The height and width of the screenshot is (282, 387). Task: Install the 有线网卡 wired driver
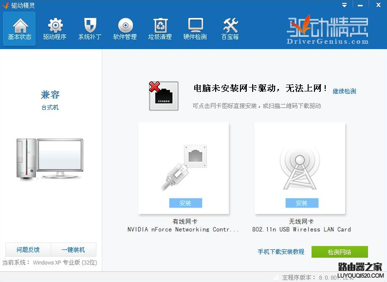point(185,203)
